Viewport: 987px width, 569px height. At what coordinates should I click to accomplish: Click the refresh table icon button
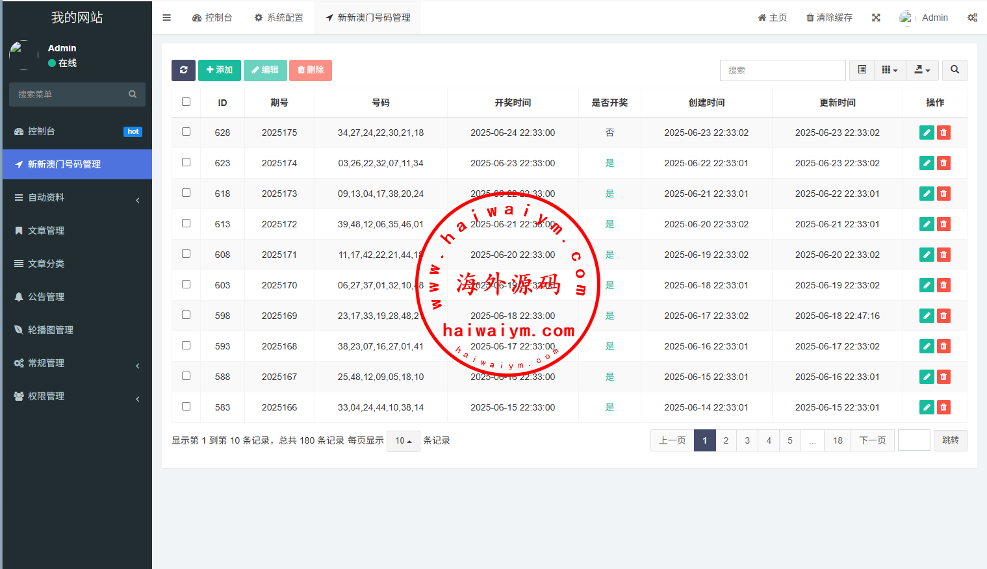[183, 70]
